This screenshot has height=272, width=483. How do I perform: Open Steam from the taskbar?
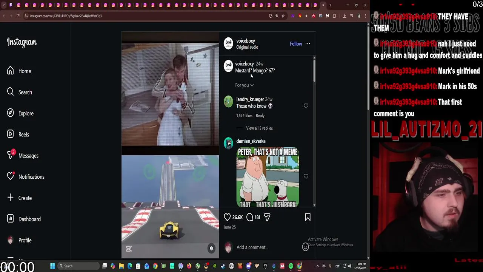coord(223,266)
